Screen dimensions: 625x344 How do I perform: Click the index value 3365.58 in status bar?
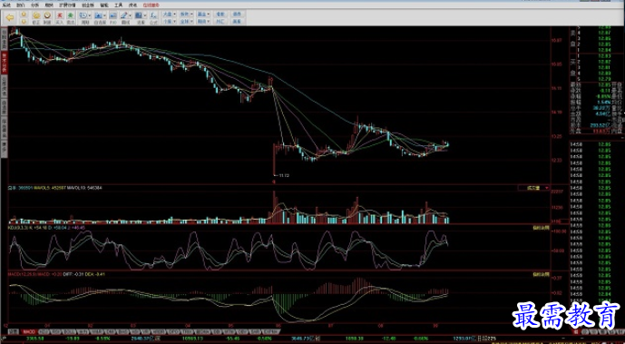click(x=34, y=338)
